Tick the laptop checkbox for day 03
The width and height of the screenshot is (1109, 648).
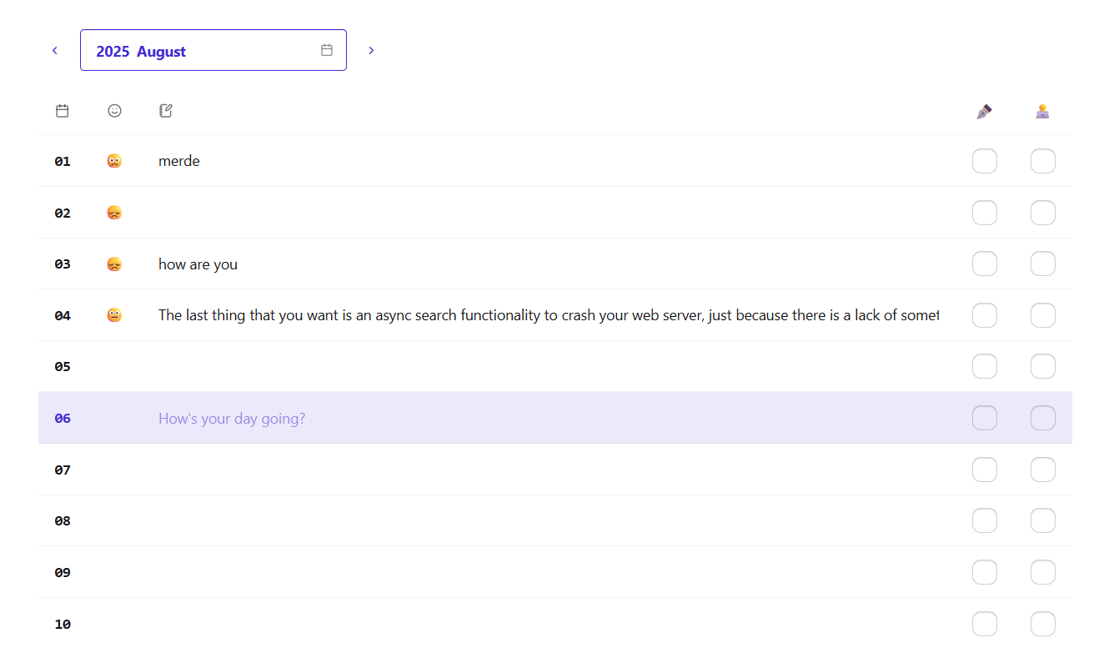point(1042,264)
